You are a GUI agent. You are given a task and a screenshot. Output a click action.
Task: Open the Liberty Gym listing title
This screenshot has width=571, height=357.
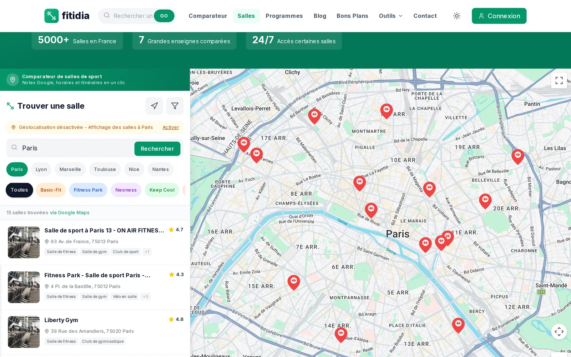pos(61,320)
